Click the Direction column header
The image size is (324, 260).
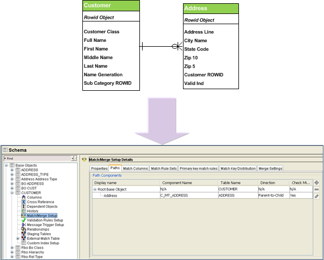(273, 183)
